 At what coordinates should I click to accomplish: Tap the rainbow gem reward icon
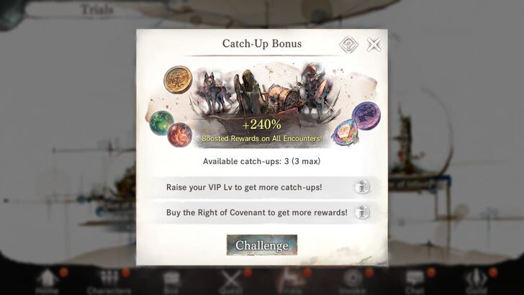click(345, 132)
